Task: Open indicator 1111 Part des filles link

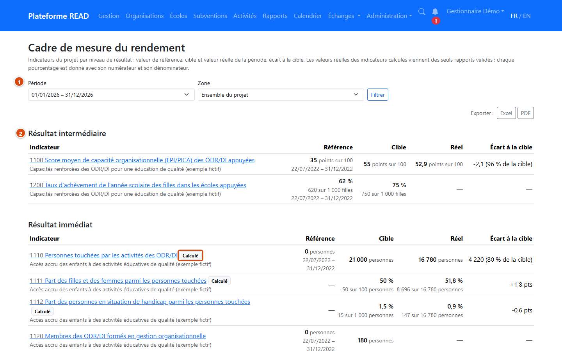Action: coord(118,281)
